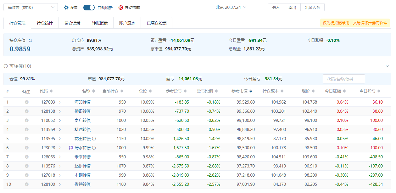Open the 调仓记录 tab
The image size is (396, 193).
point(72,23)
